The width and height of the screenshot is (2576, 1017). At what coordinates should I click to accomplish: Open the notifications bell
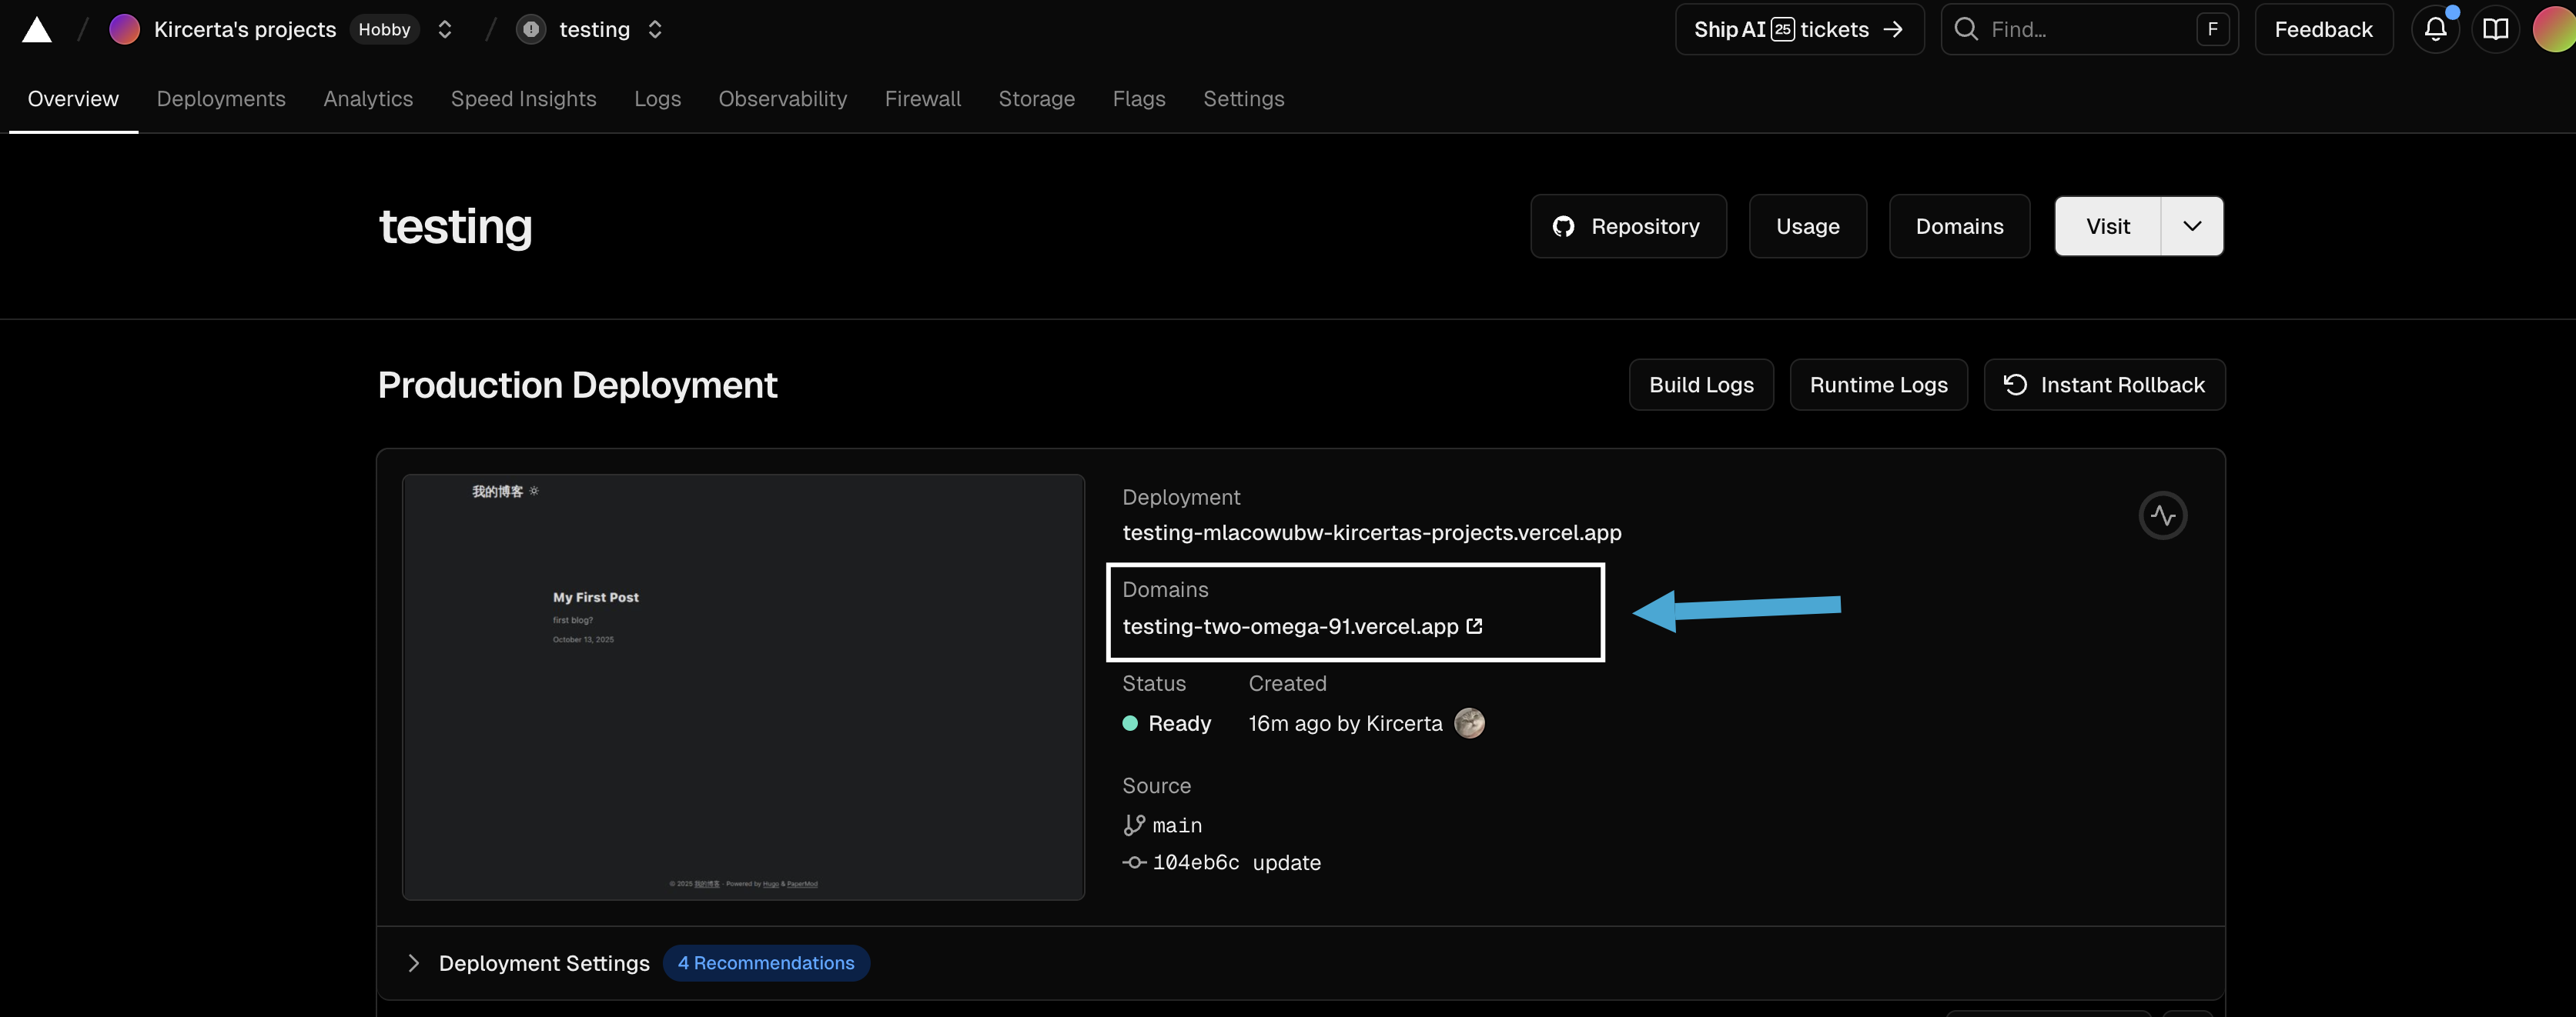(2435, 29)
